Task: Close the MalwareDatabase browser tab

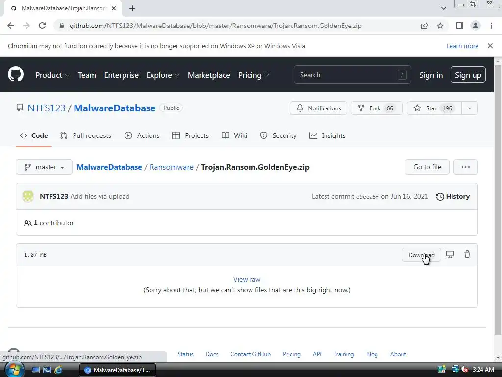Action: [114, 8]
